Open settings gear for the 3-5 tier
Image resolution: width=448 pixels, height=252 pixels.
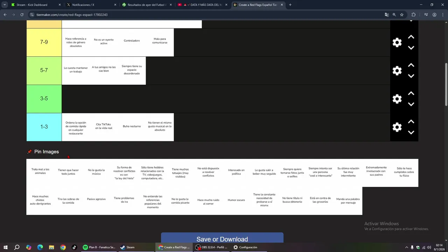pyautogui.click(x=397, y=99)
